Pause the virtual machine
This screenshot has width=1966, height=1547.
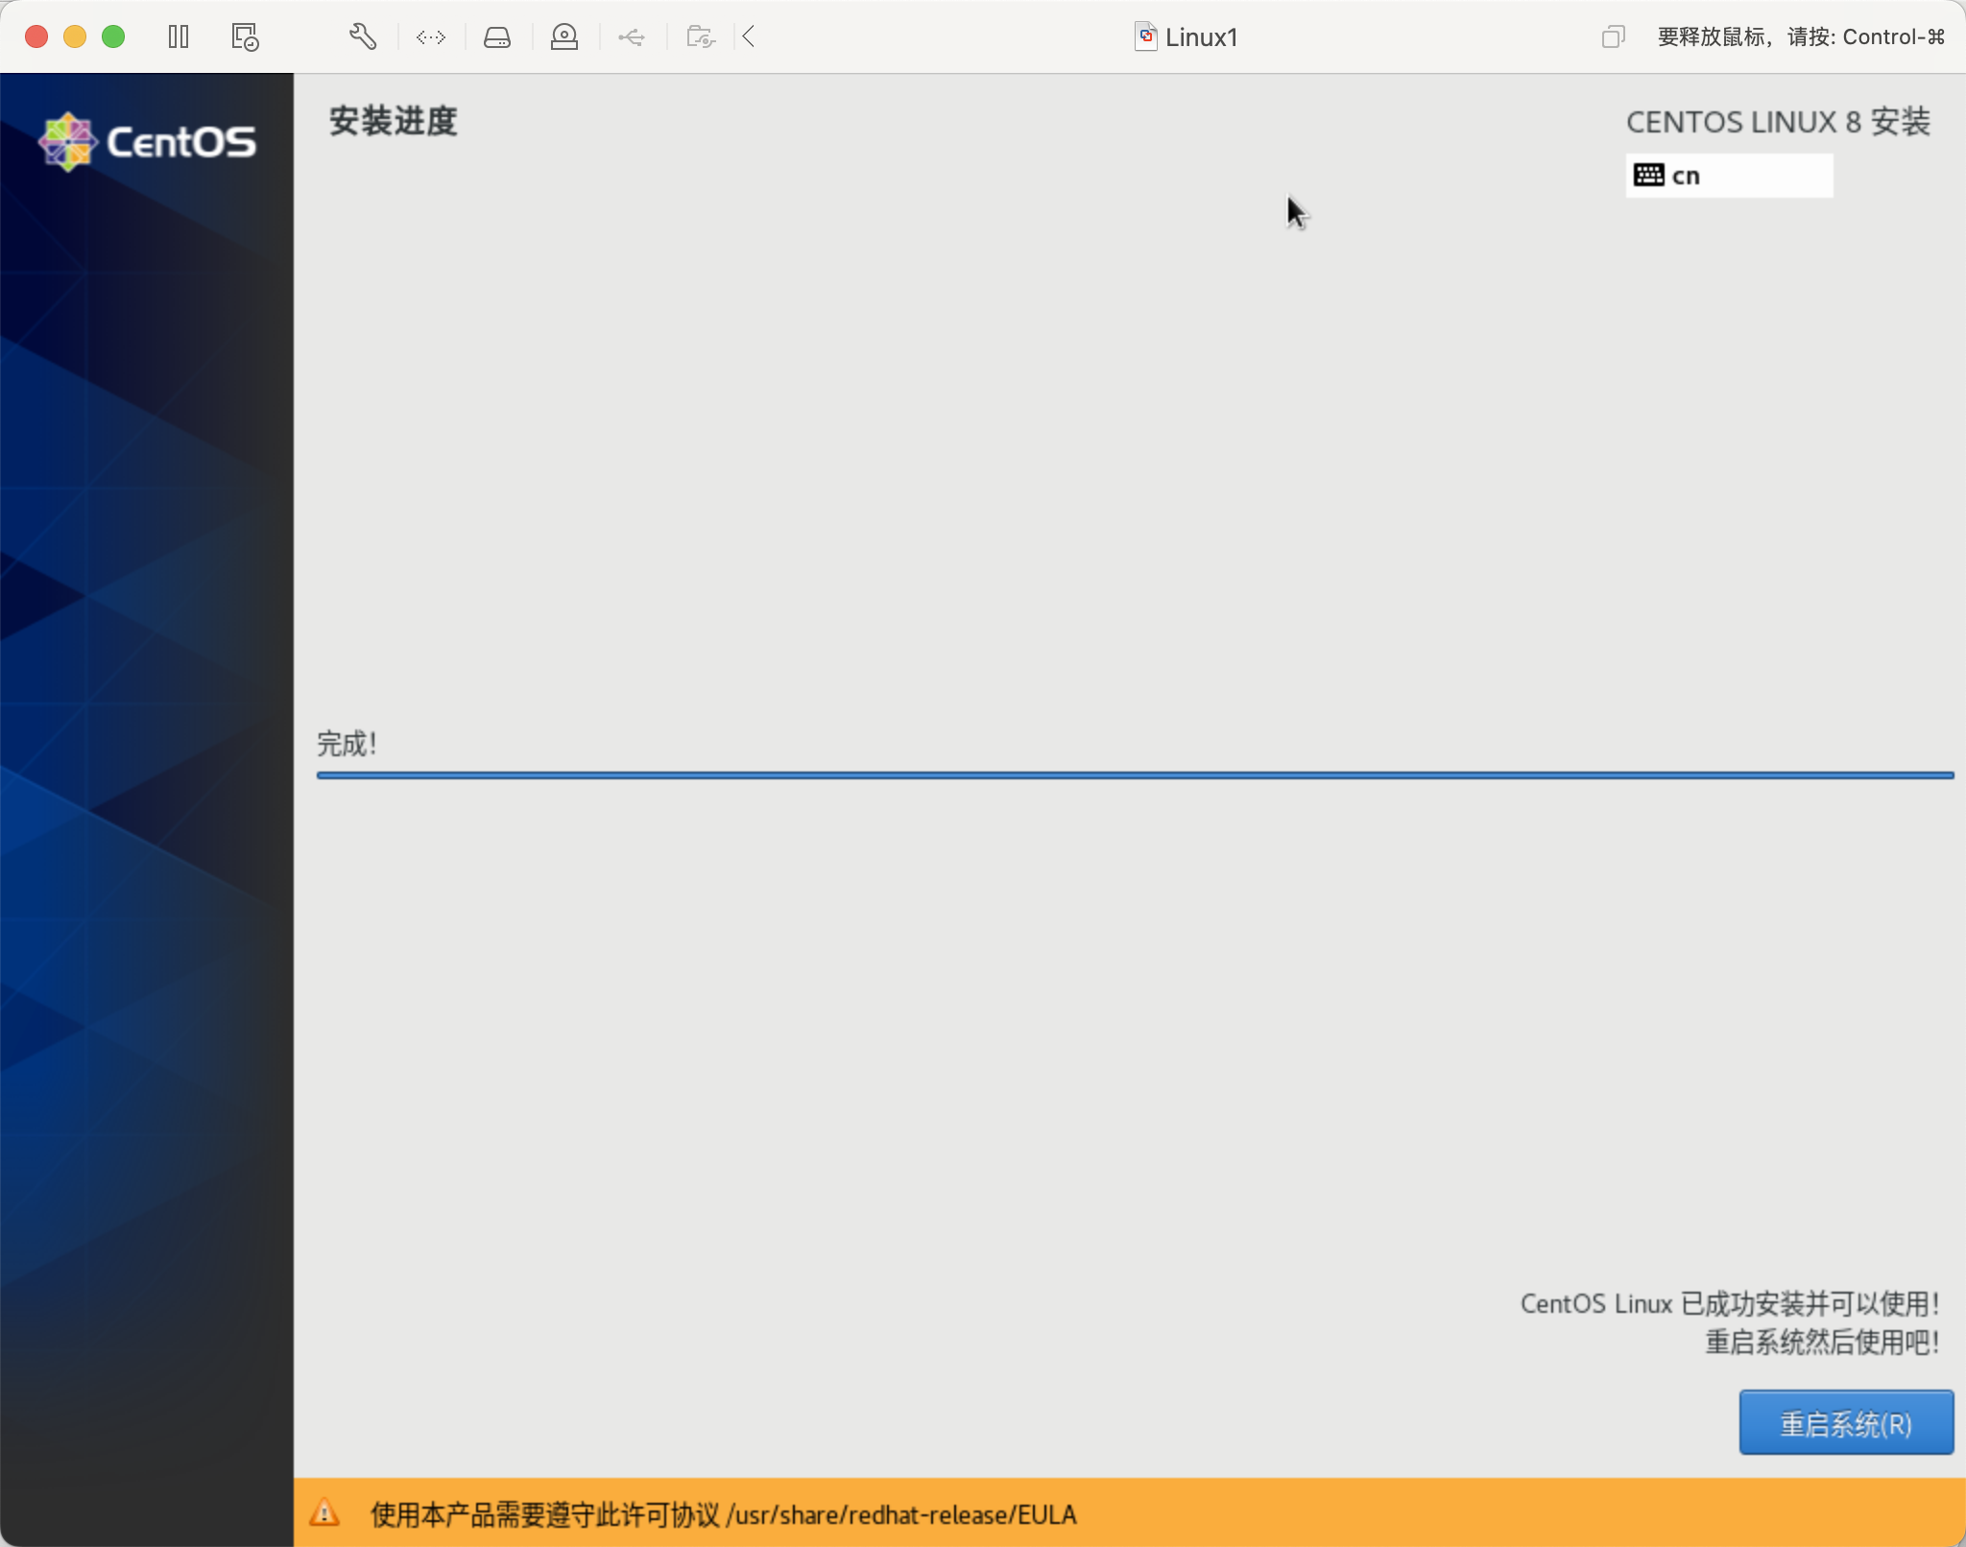(x=179, y=37)
